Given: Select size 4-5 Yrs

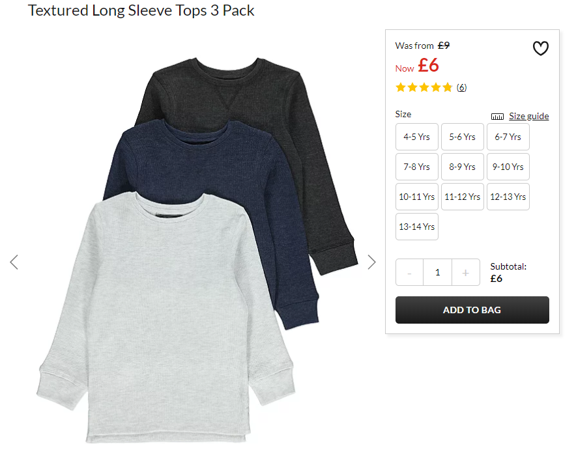Looking at the screenshot, I should 416,137.
